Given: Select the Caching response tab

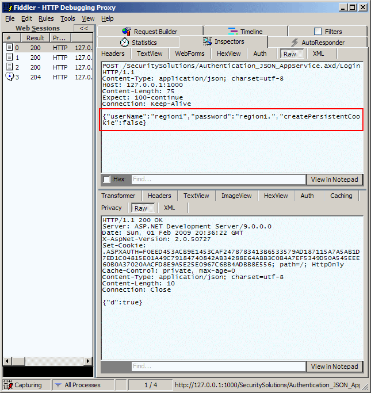Looking at the screenshot, I should click(341, 196).
